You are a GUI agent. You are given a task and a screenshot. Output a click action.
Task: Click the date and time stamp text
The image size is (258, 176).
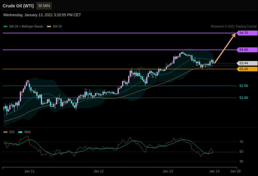pyautogui.click(x=42, y=15)
